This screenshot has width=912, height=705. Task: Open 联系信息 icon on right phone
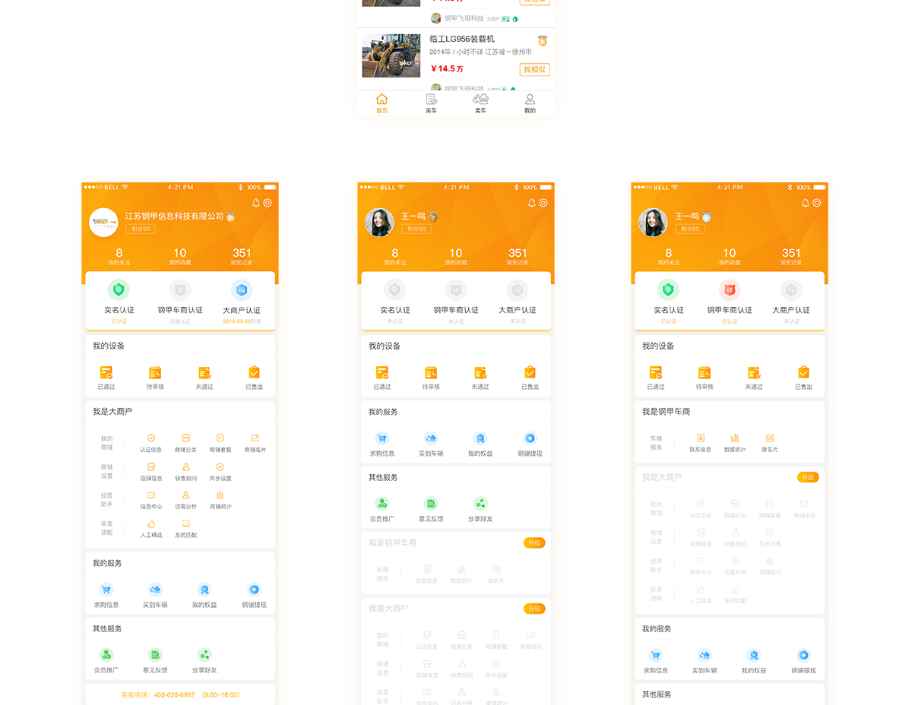pos(701,438)
